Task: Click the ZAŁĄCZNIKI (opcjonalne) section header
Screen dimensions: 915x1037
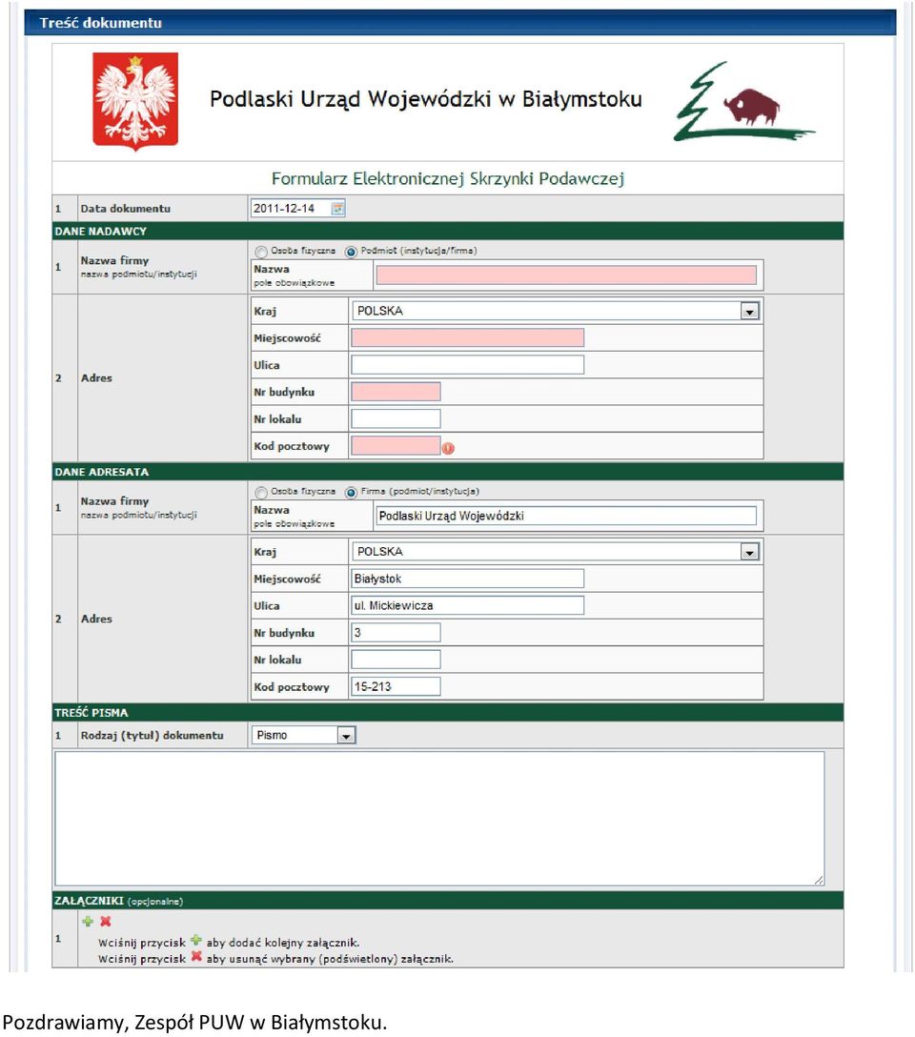Action: tap(448, 900)
